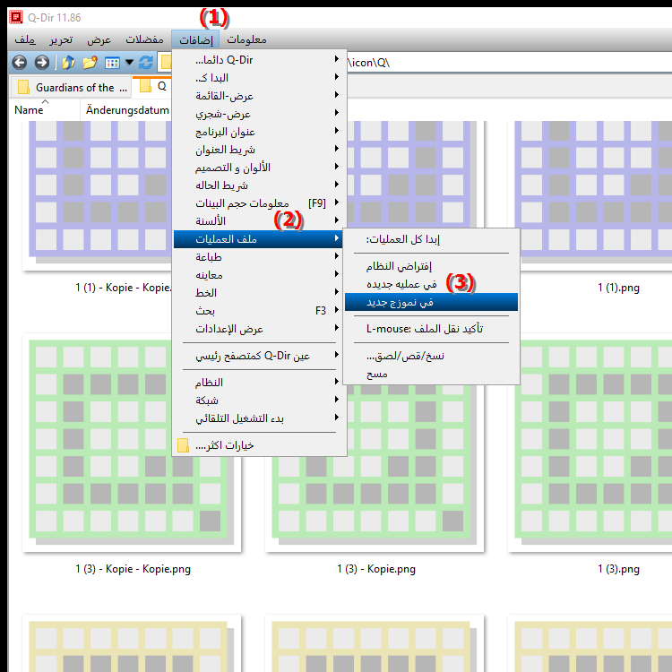The width and height of the screenshot is (672, 672).
Task: Select thumbnail 1 (1) - Kopie - Kopie
Action: 99,195
